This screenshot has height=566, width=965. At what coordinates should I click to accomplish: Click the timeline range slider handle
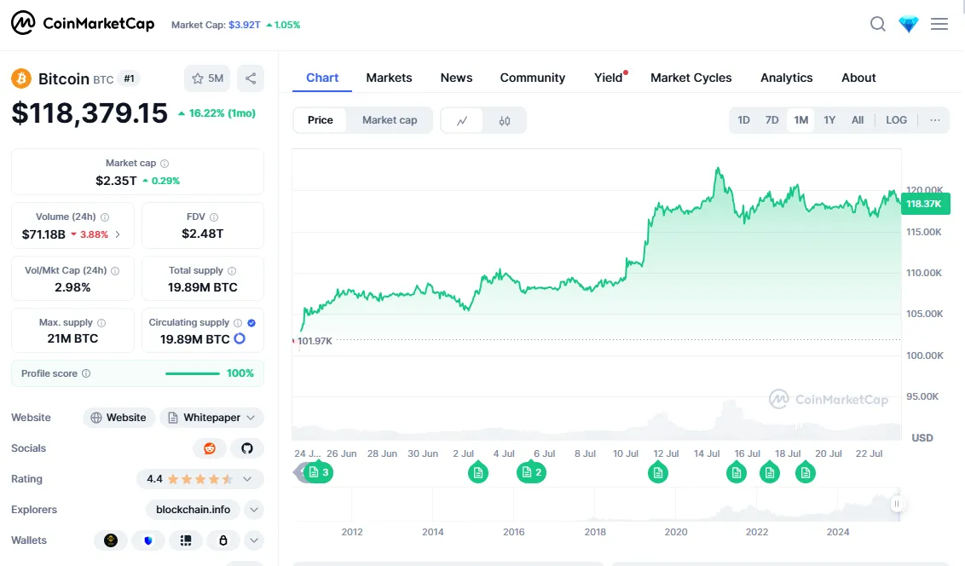click(x=896, y=505)
